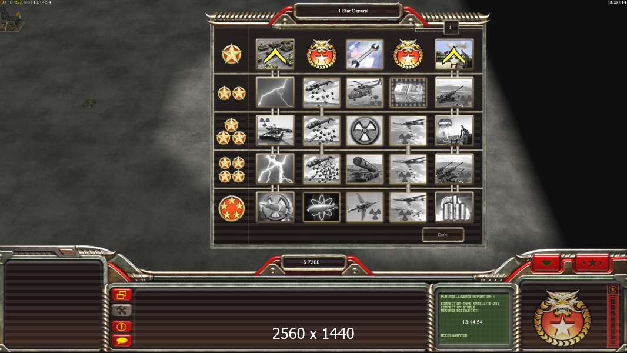Image resolution: width=627 pixels, height=353 pixels.
Task: Choose the lightning bolt power in two-star row
Action: [275, 92]
